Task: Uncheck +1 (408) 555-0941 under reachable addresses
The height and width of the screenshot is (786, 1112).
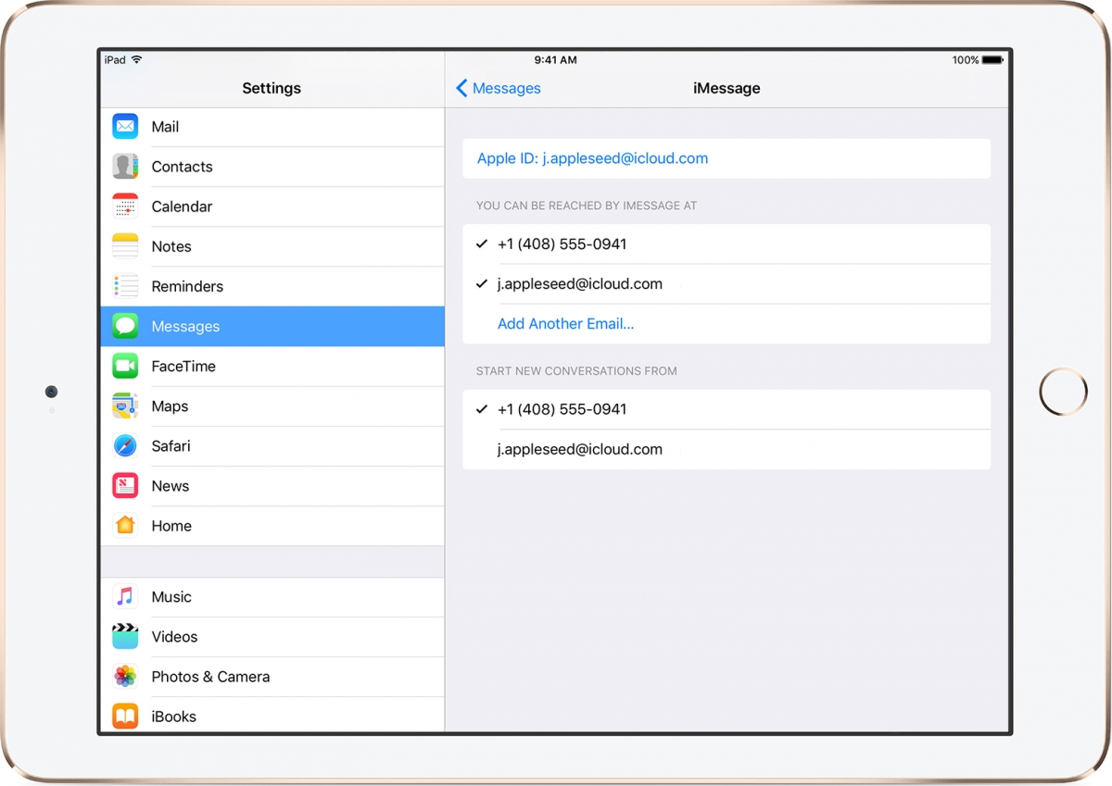Action: (562, 243)
